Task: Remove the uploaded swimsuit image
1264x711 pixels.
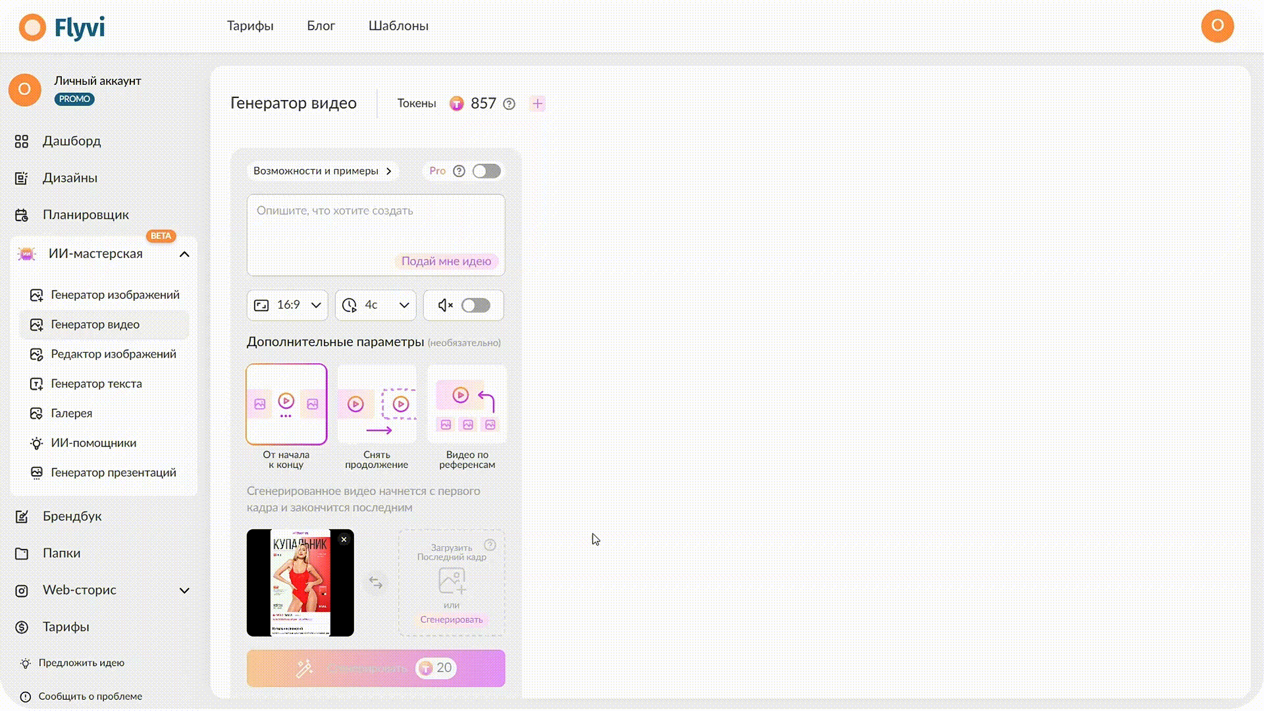Action: 344,540
